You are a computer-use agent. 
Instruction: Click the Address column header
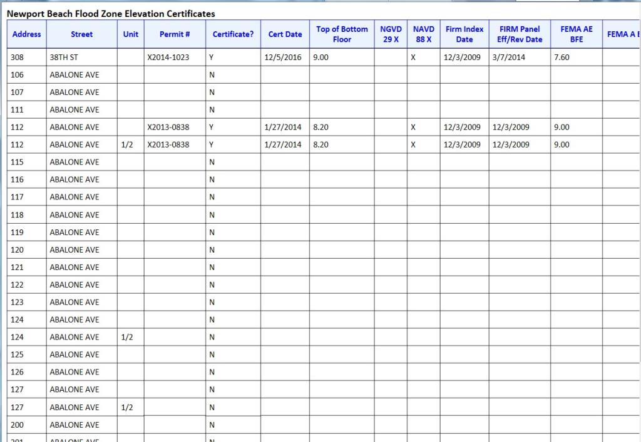26,34
